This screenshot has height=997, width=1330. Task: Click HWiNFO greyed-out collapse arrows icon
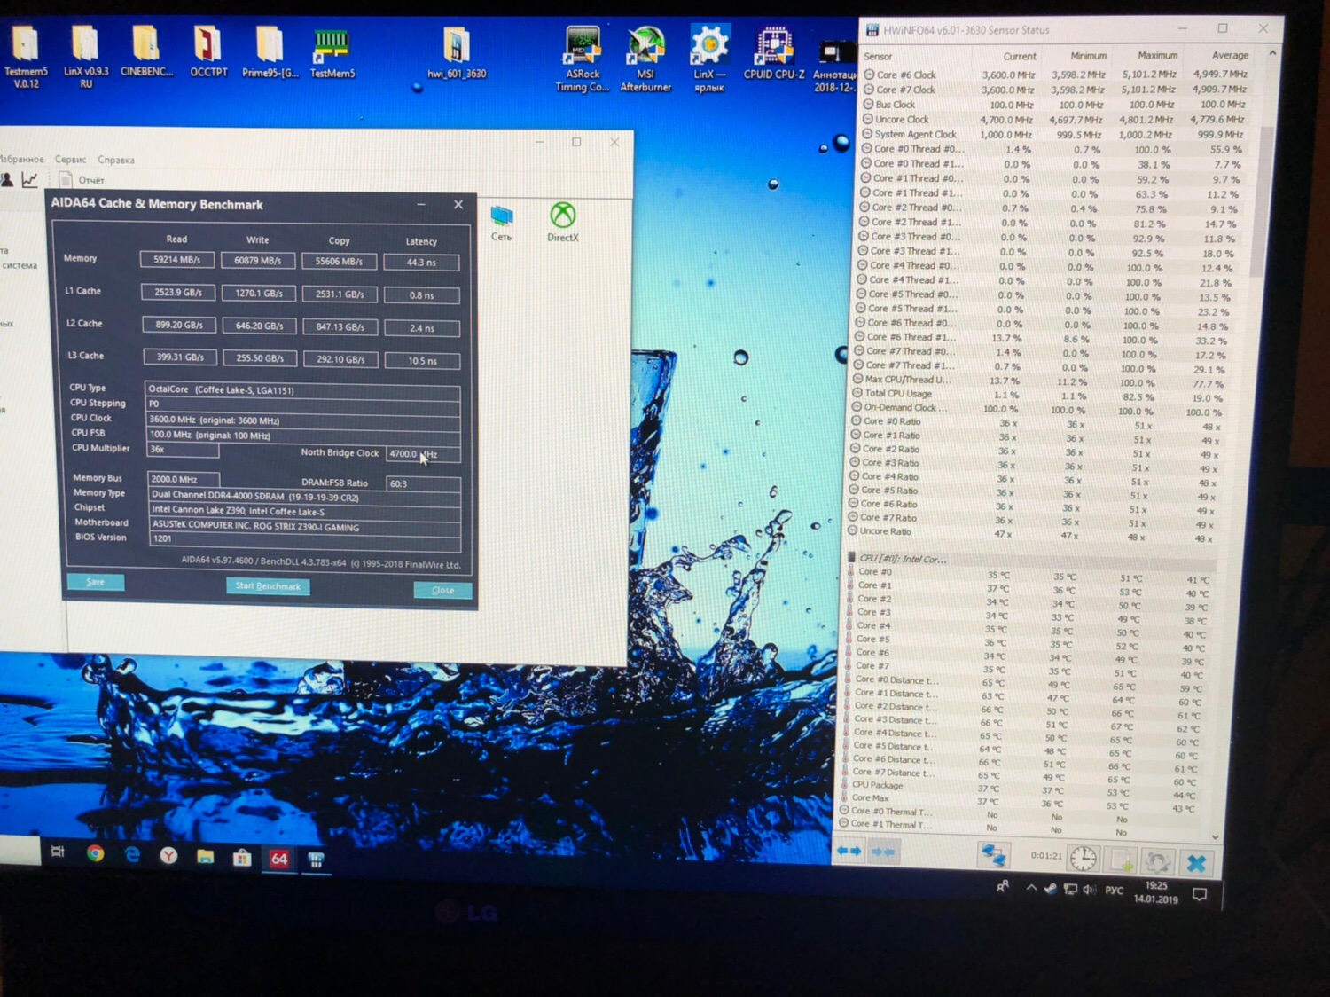click(x=883, y=852)
